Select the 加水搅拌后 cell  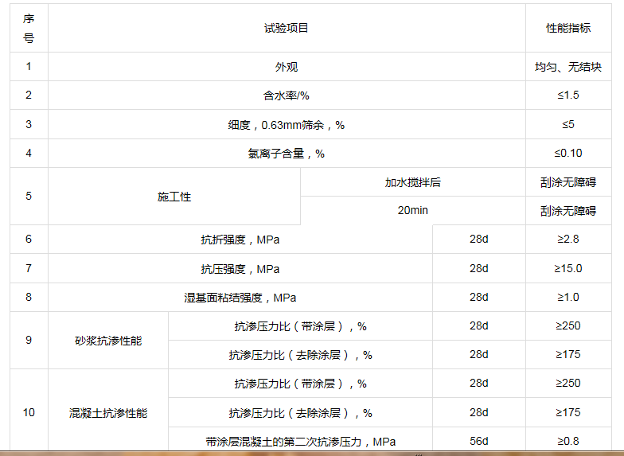point(412,182)
